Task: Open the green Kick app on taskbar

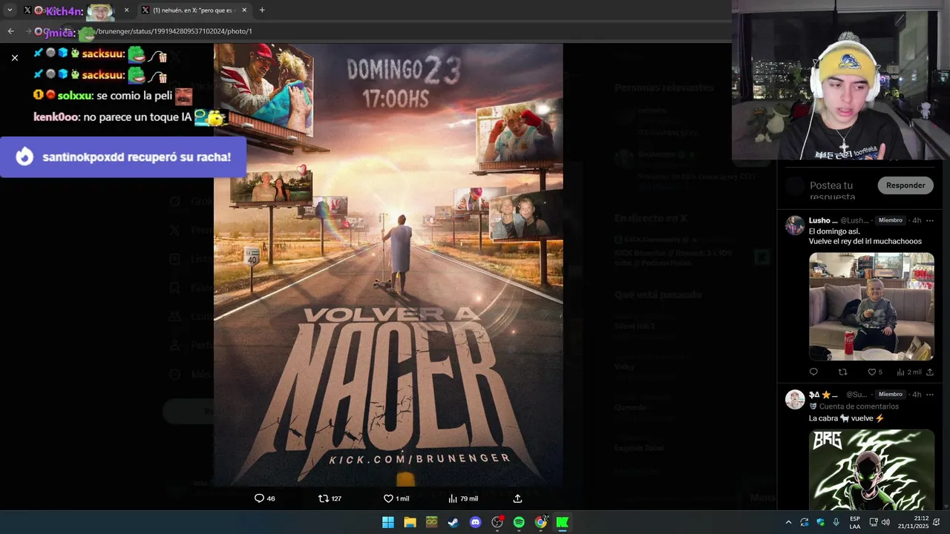Action: tap(563, 522)
